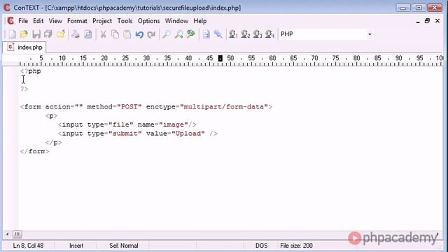Click the horizontal scrollbar thumb

pyautogui.click(x=17, y=234)
